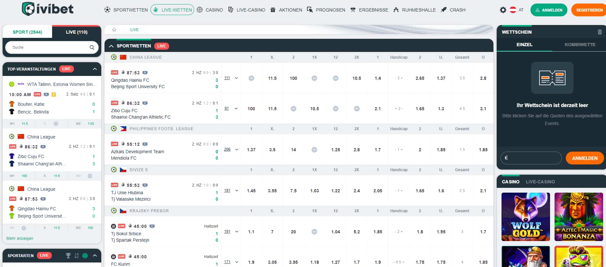Image resolution: width=606 pixels, height=267 pixels.
Task: Open the Prognosen menu item
Action: tap(326, 10)
